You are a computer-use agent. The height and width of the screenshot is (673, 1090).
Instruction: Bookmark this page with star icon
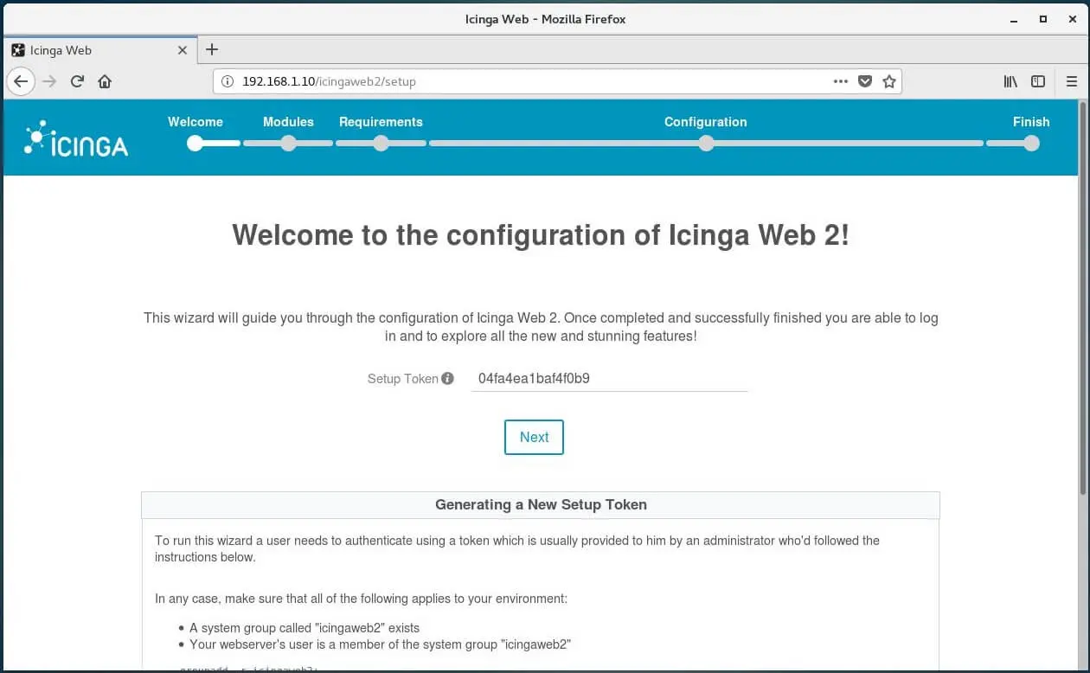[x=888, y=81]
